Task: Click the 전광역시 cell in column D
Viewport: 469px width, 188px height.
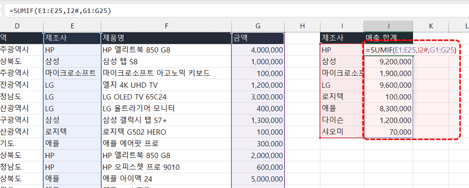Action: coord(22,85)
